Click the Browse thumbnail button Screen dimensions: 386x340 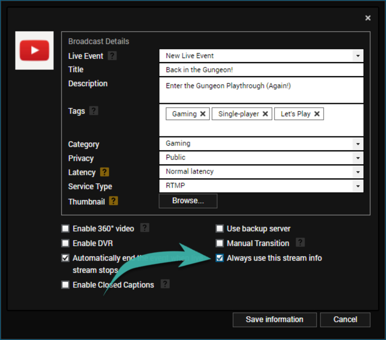click(188, 201)
